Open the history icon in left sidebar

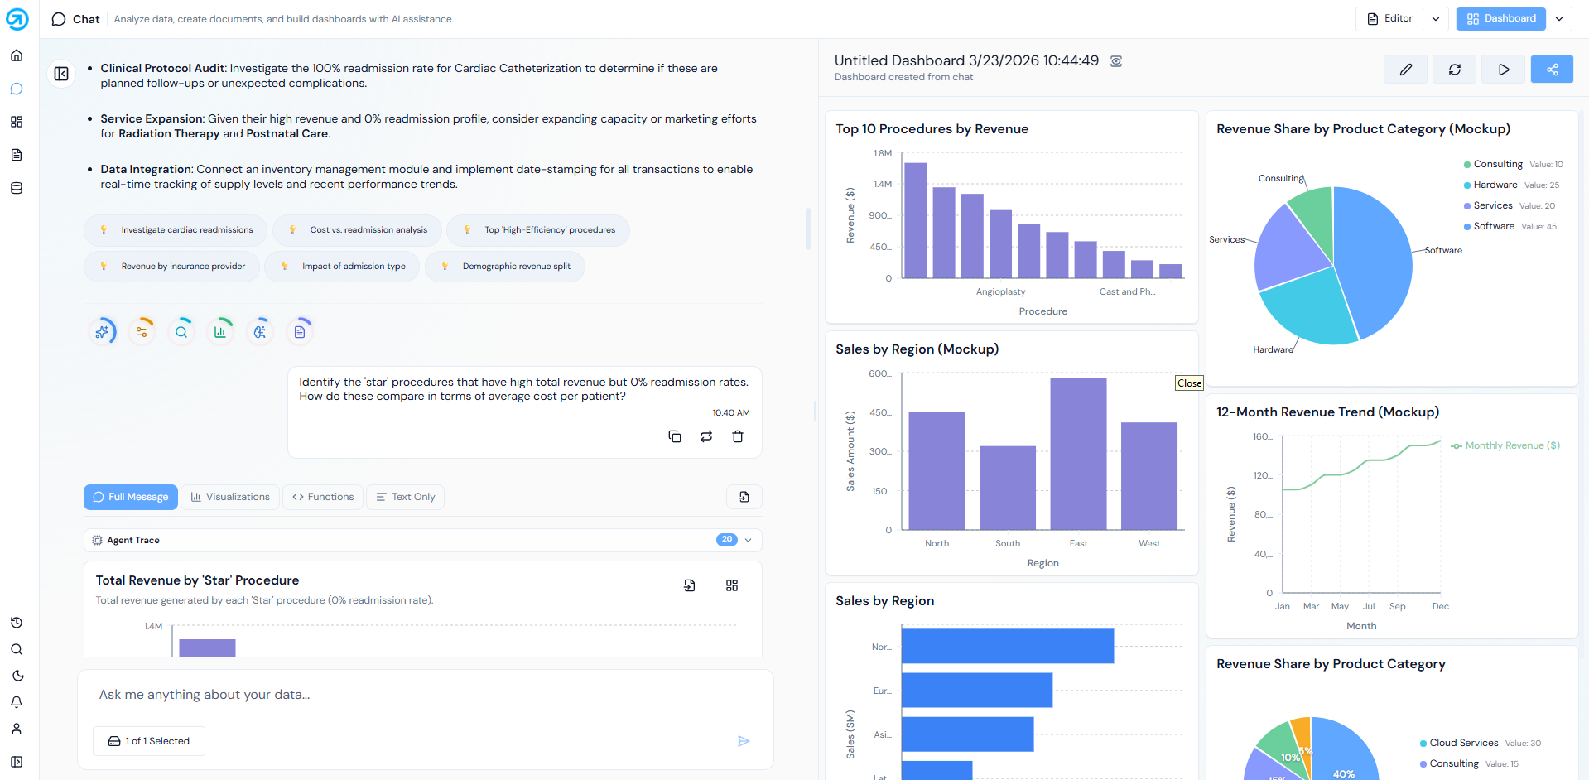coord(17,623)
